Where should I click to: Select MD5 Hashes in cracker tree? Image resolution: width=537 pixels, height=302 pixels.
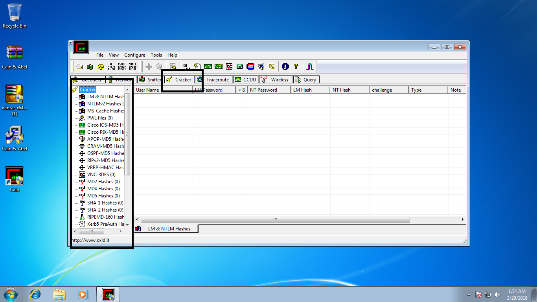pos(103,196)
